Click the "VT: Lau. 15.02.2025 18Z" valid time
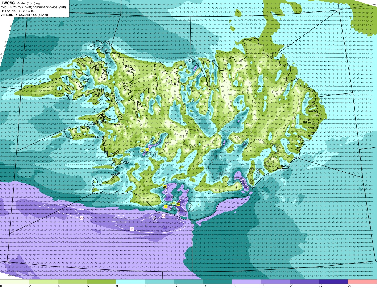Viewport: 377px width, 288px height. [18, 14]
